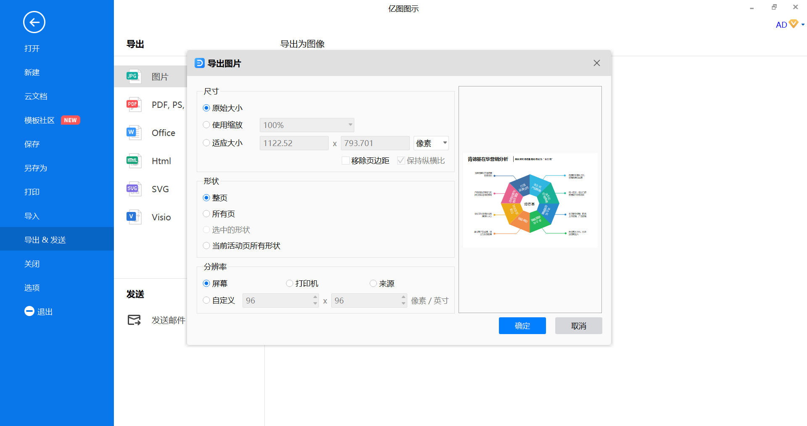The image size is (807, 426).
Task: Select the SVG export icon
Action: click(x=134, y=189)
